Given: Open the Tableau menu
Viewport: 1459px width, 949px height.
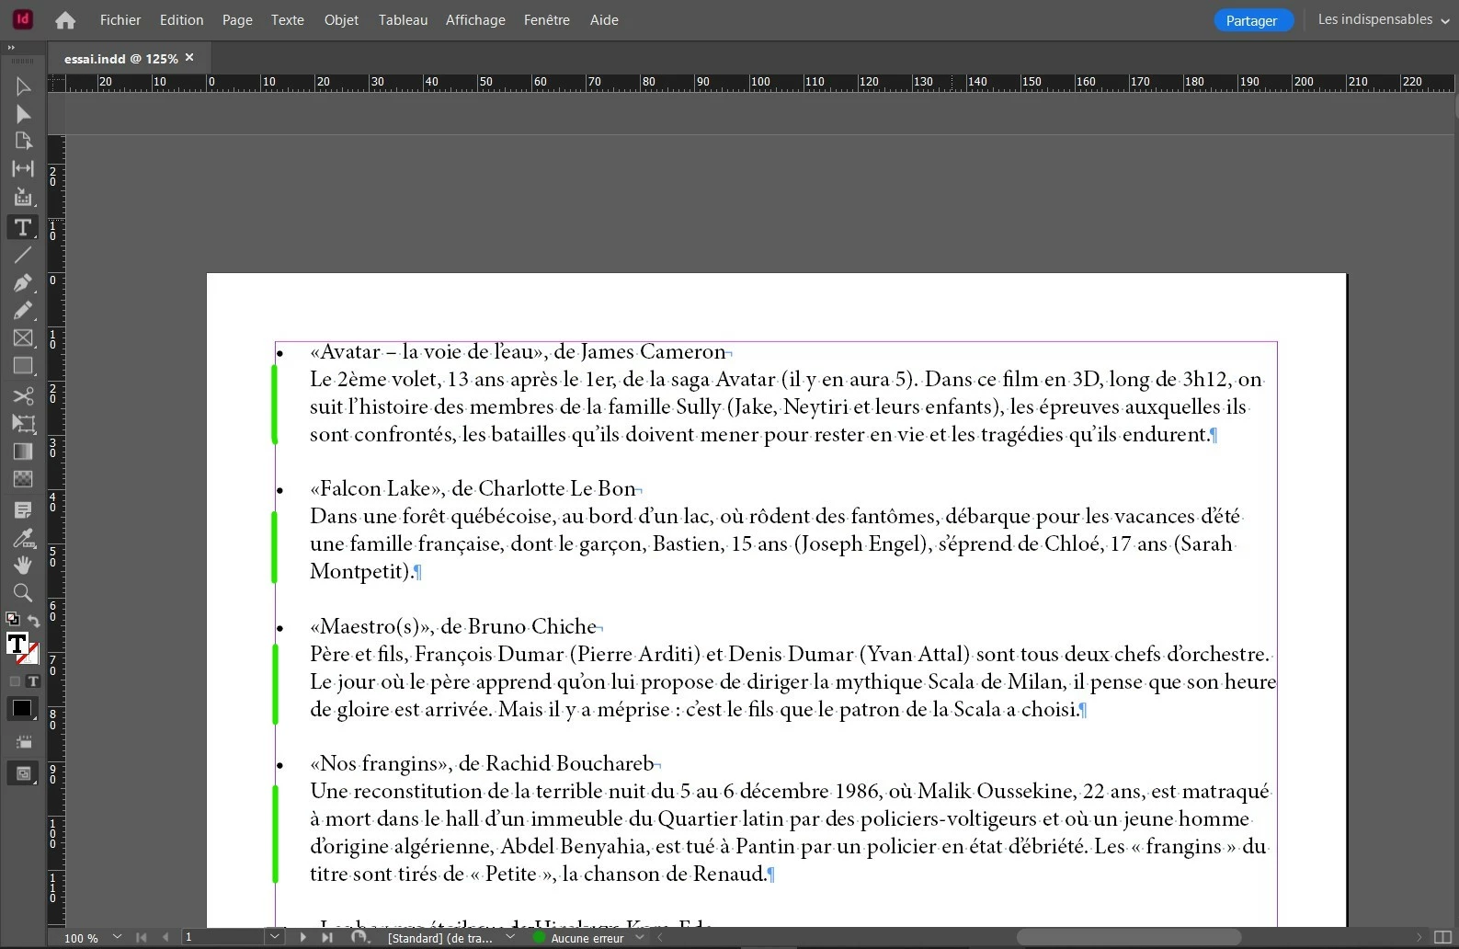Looking at the screenshot, I should coord(403,19).
